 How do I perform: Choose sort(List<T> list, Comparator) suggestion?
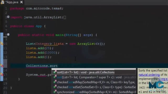(x=94, y=77)
